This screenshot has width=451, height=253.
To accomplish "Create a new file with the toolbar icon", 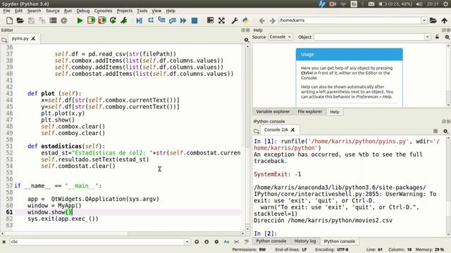I will [x=9, y=20].
